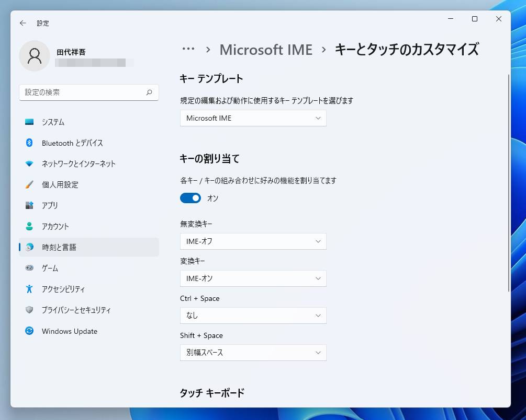Change the Shift + Space setting
The image size is (526, 420).
point(253,352)
